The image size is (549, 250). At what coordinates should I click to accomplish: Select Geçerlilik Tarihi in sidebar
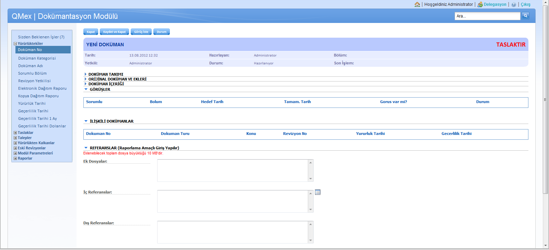click(x=33, y=111)
